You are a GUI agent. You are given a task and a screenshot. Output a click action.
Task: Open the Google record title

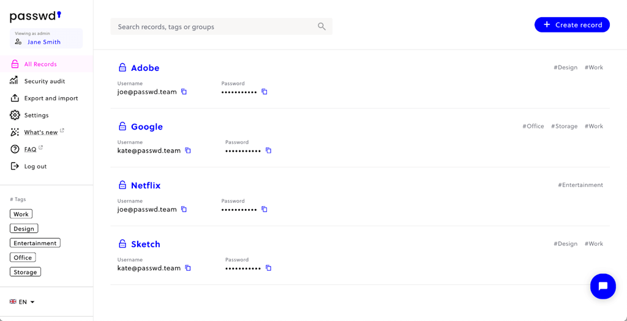[x=147, y=127]
